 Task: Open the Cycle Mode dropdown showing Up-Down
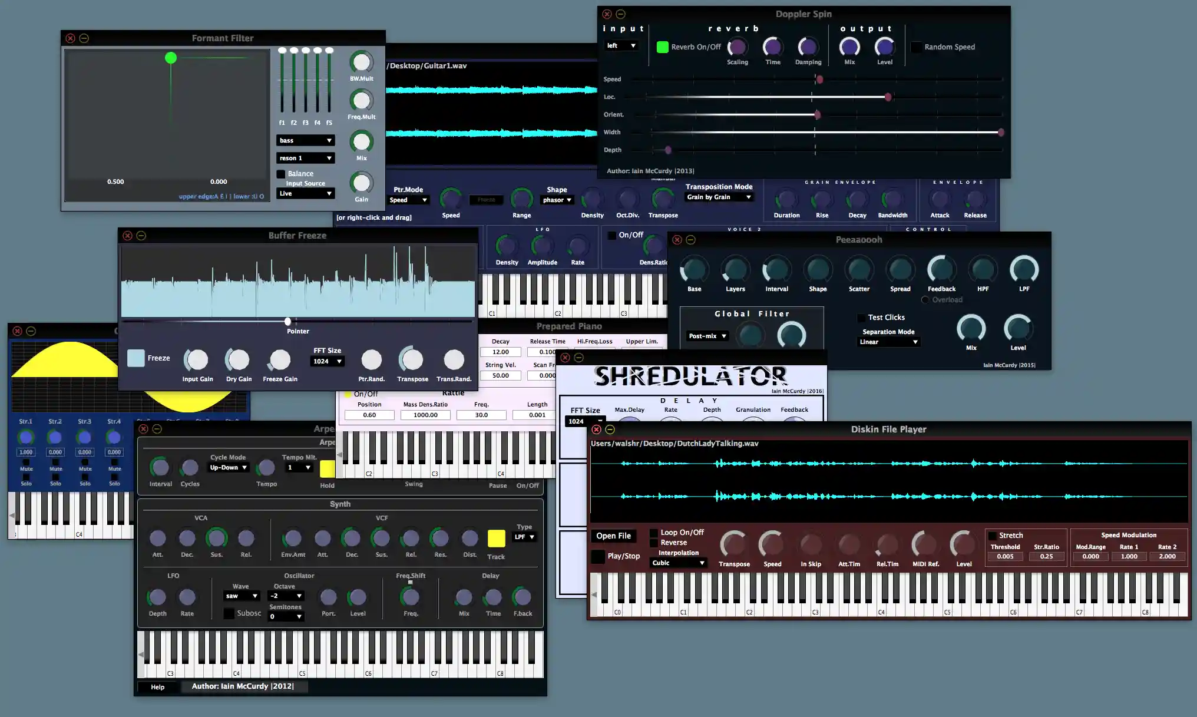227,467
